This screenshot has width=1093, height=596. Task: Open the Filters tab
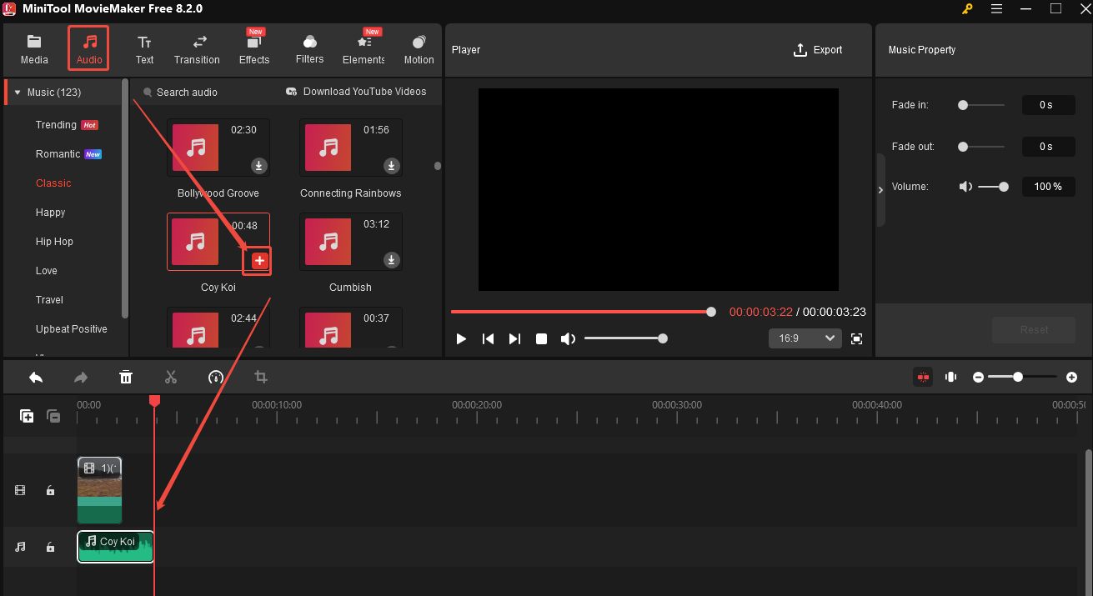(309, 49)
